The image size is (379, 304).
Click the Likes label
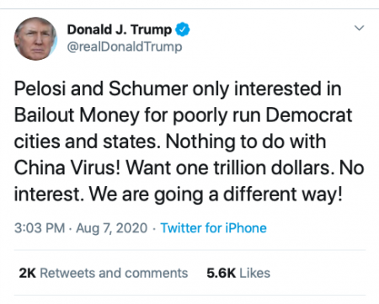click(x=255, y=273)
